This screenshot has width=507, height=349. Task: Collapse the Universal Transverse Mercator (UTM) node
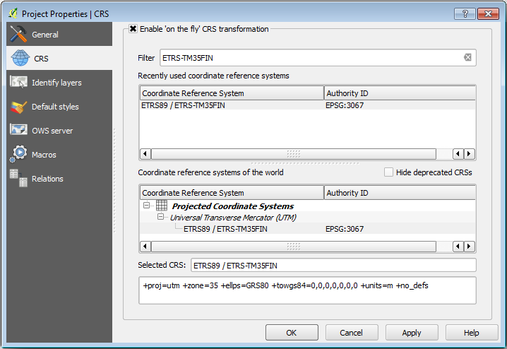160,218
